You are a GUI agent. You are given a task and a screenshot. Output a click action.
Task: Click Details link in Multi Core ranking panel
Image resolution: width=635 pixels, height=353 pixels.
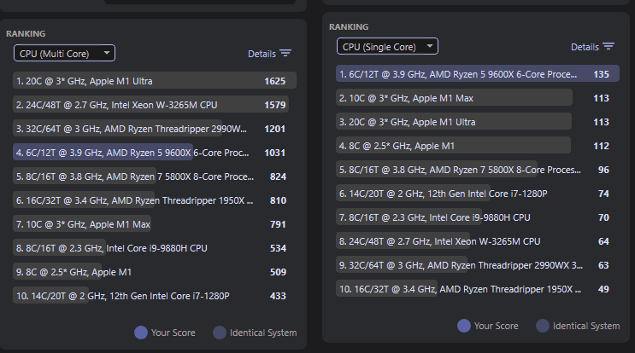[262, 54]
